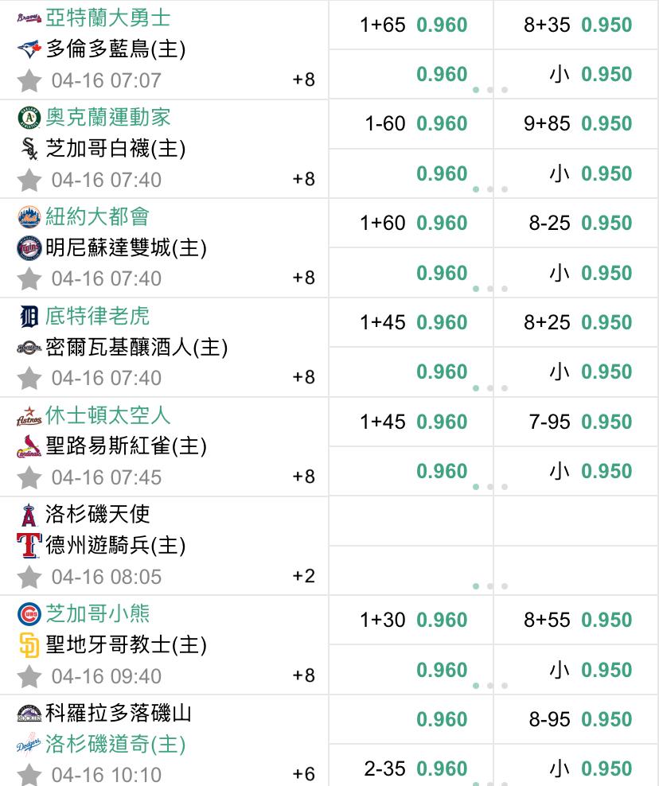Open 洛杉磯道奇(主) team link
The height and width of the screenshot is (786, 659).
click(116, 744)
